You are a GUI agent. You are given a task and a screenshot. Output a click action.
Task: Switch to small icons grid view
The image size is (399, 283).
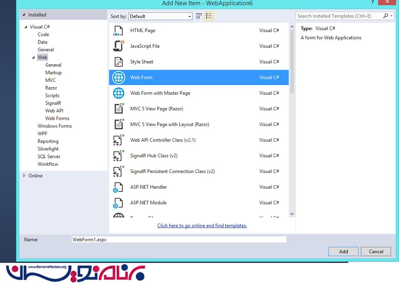click(199, 16)
